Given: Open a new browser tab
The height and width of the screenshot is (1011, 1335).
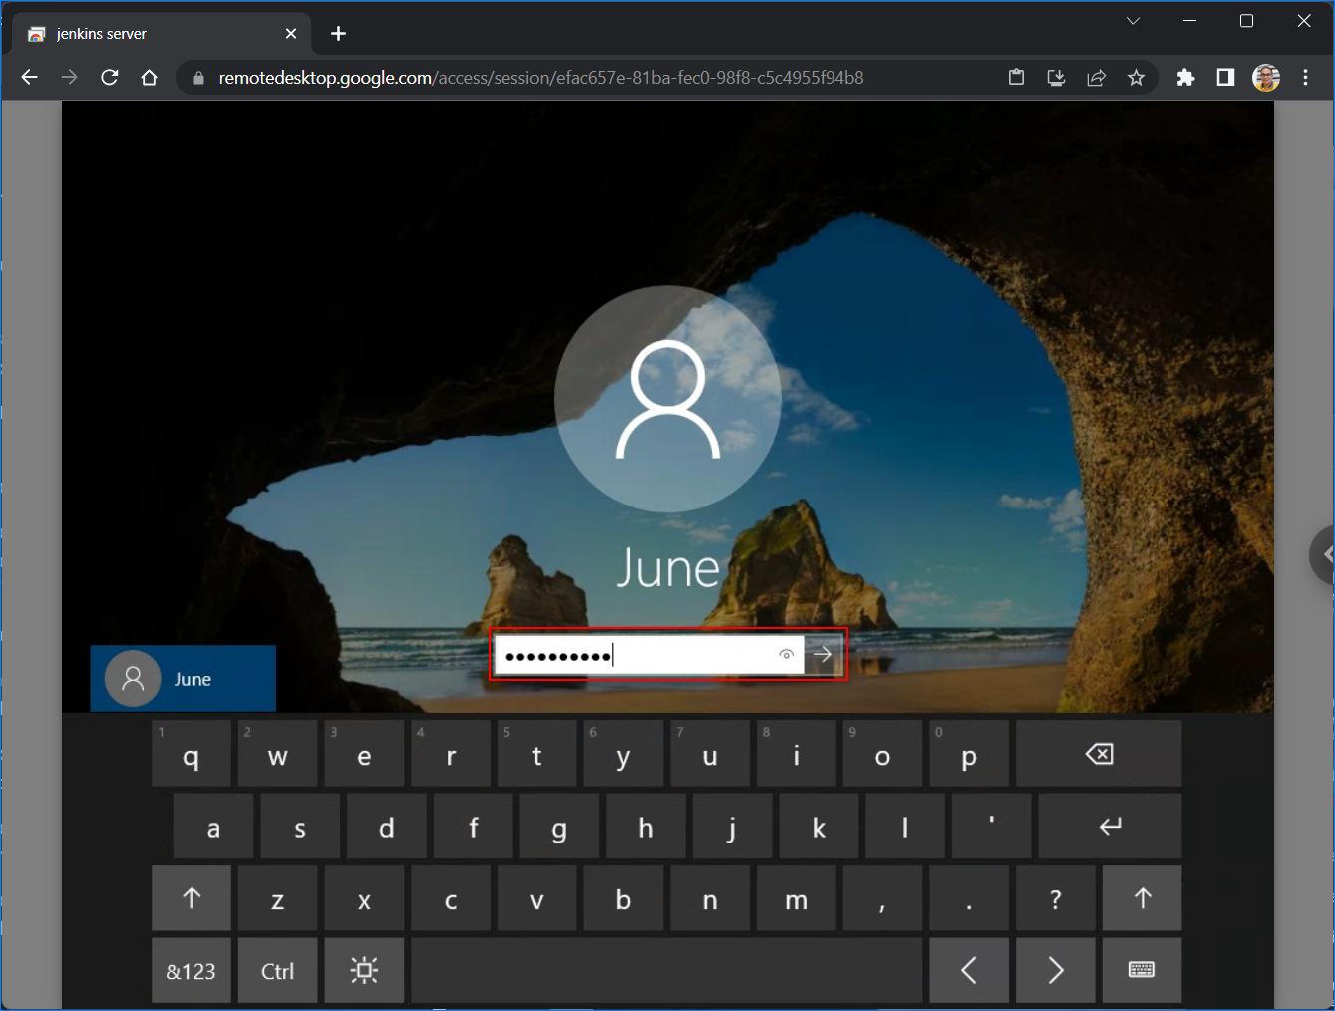Looking at the screenshot, I should click(338, 34).
